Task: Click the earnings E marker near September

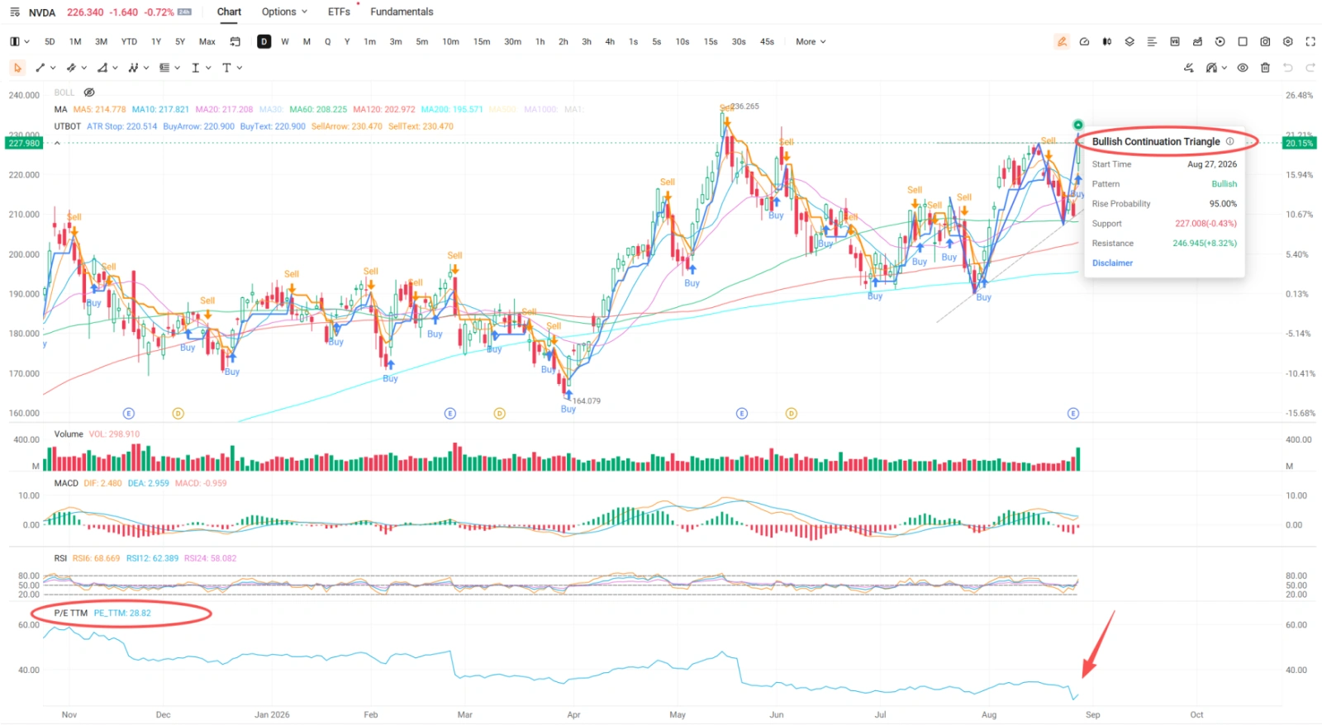Action: (x=1073, y=413)
